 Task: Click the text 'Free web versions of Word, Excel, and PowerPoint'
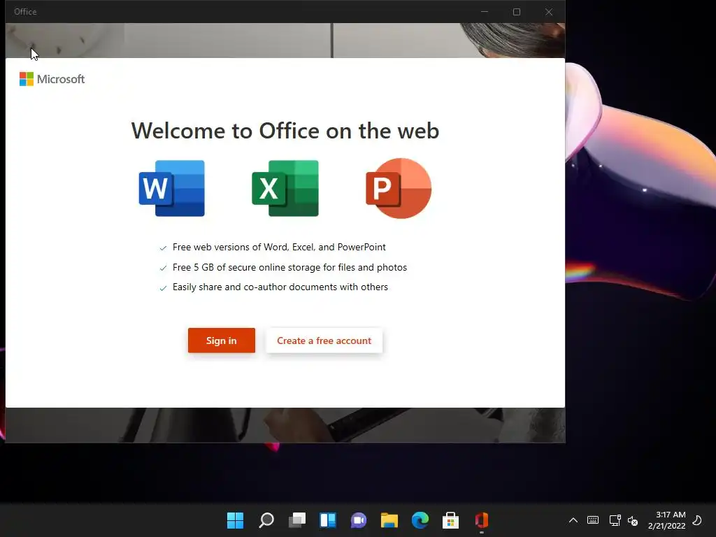tap(279, 247)
